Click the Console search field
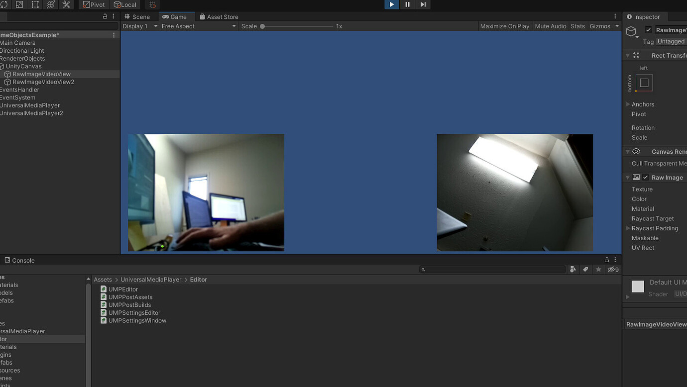The width and height of the screenshot is (687, 387). (493, 269)
